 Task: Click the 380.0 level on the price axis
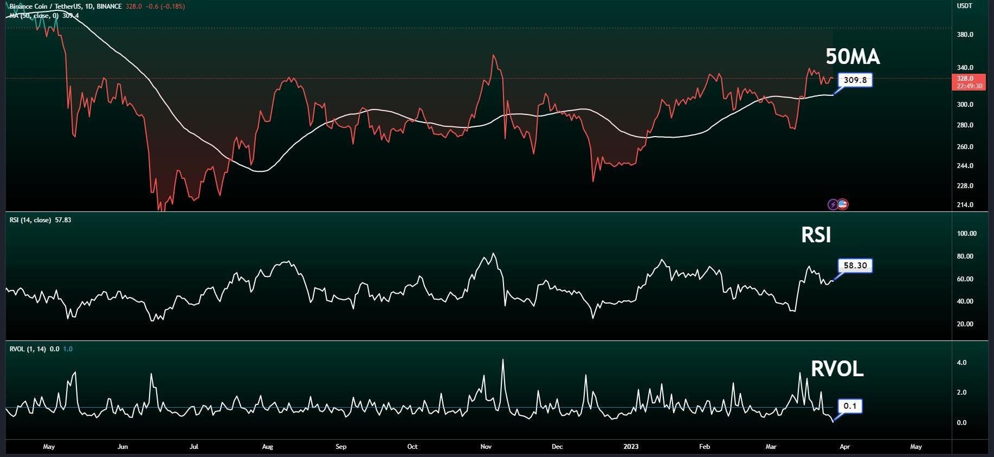[x=965, y=35]
